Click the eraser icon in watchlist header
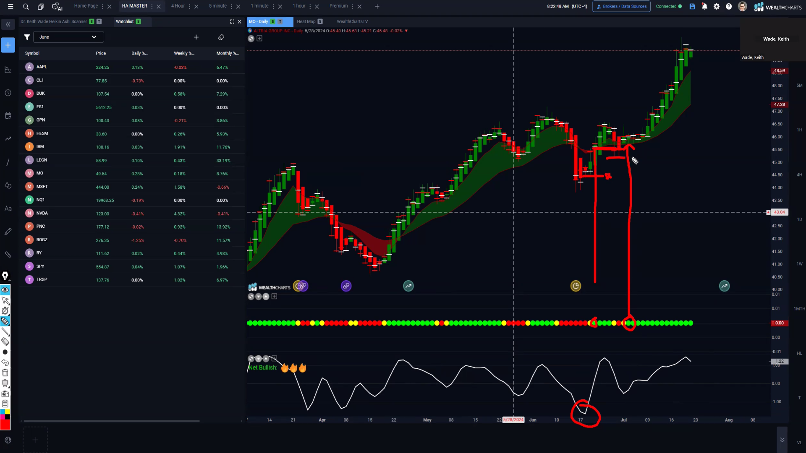The width and height of the screenshot is (806, 453). [x=221, y=37]
